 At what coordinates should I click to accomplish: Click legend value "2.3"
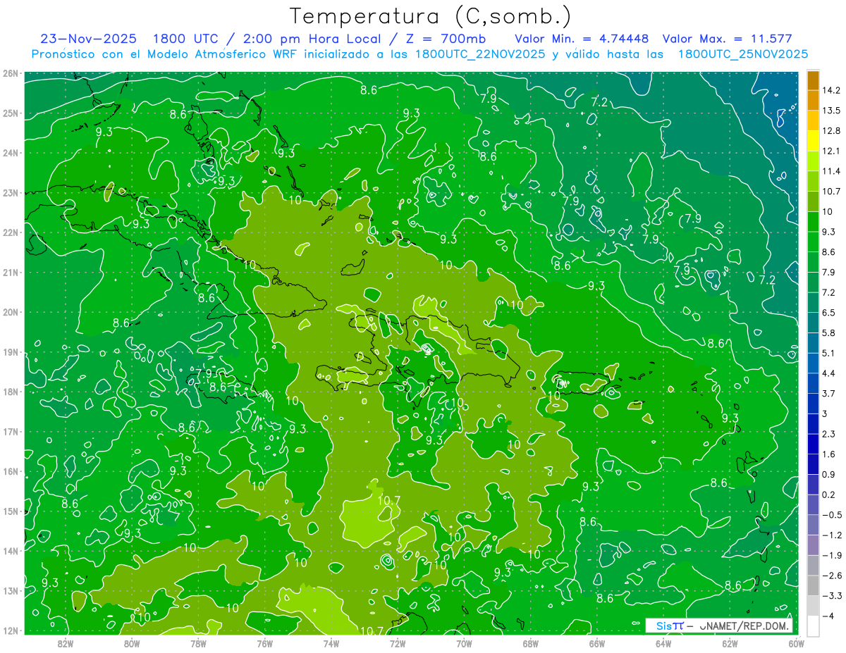pos(828,433)
